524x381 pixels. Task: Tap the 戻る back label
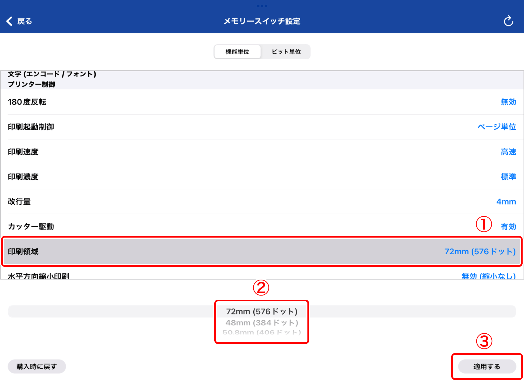tap(25, 21)
